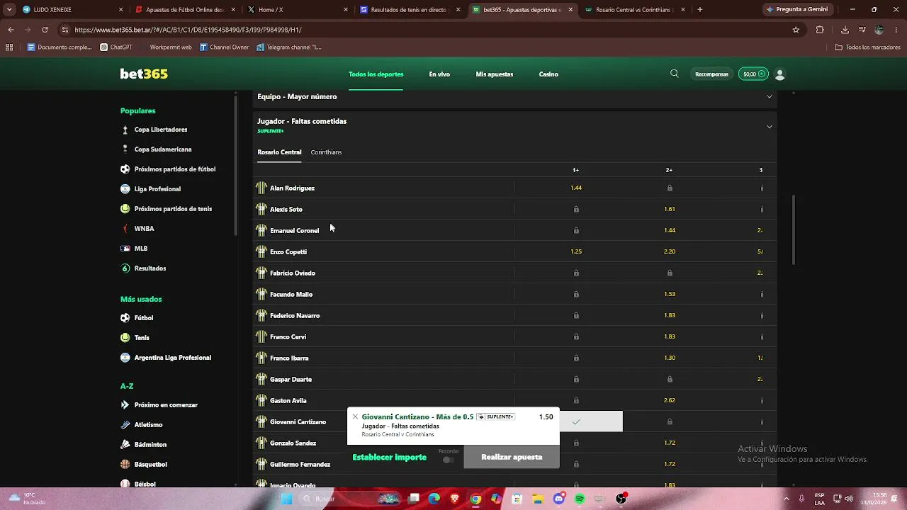Open the account profile avatar icon

[x=780, y=74]
